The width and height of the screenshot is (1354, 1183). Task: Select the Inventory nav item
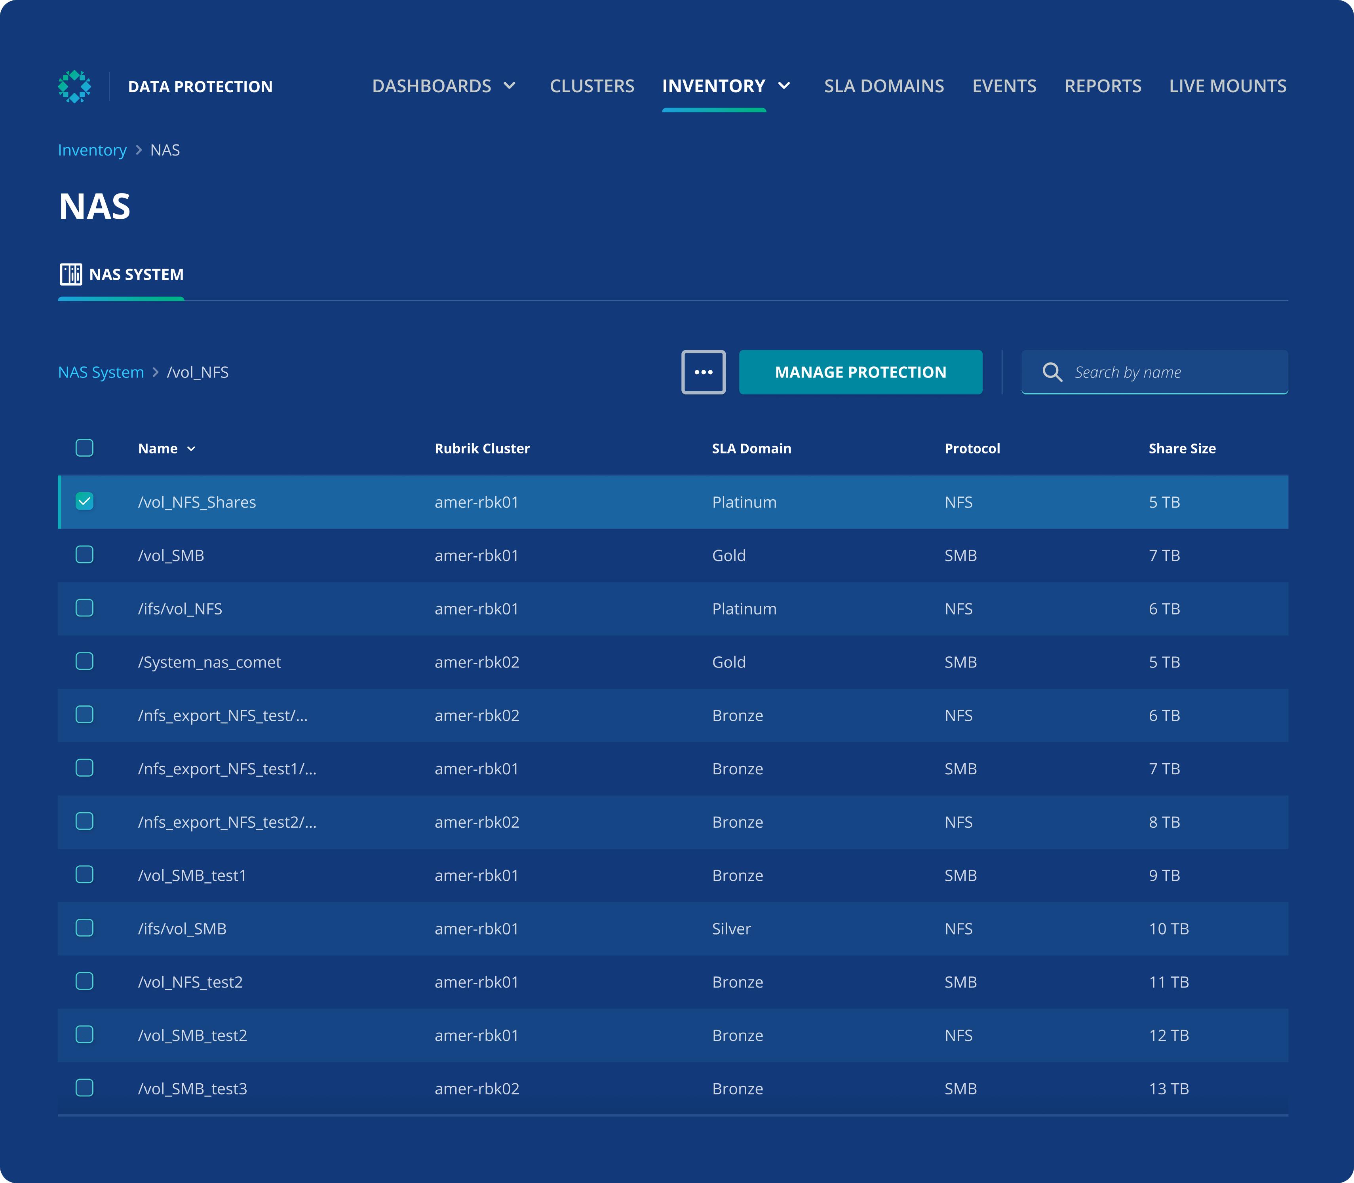point(713,86)
